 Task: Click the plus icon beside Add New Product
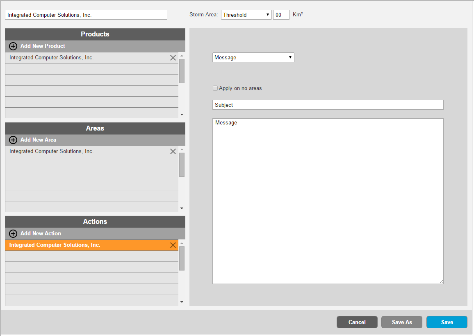(x=13, y=46)
